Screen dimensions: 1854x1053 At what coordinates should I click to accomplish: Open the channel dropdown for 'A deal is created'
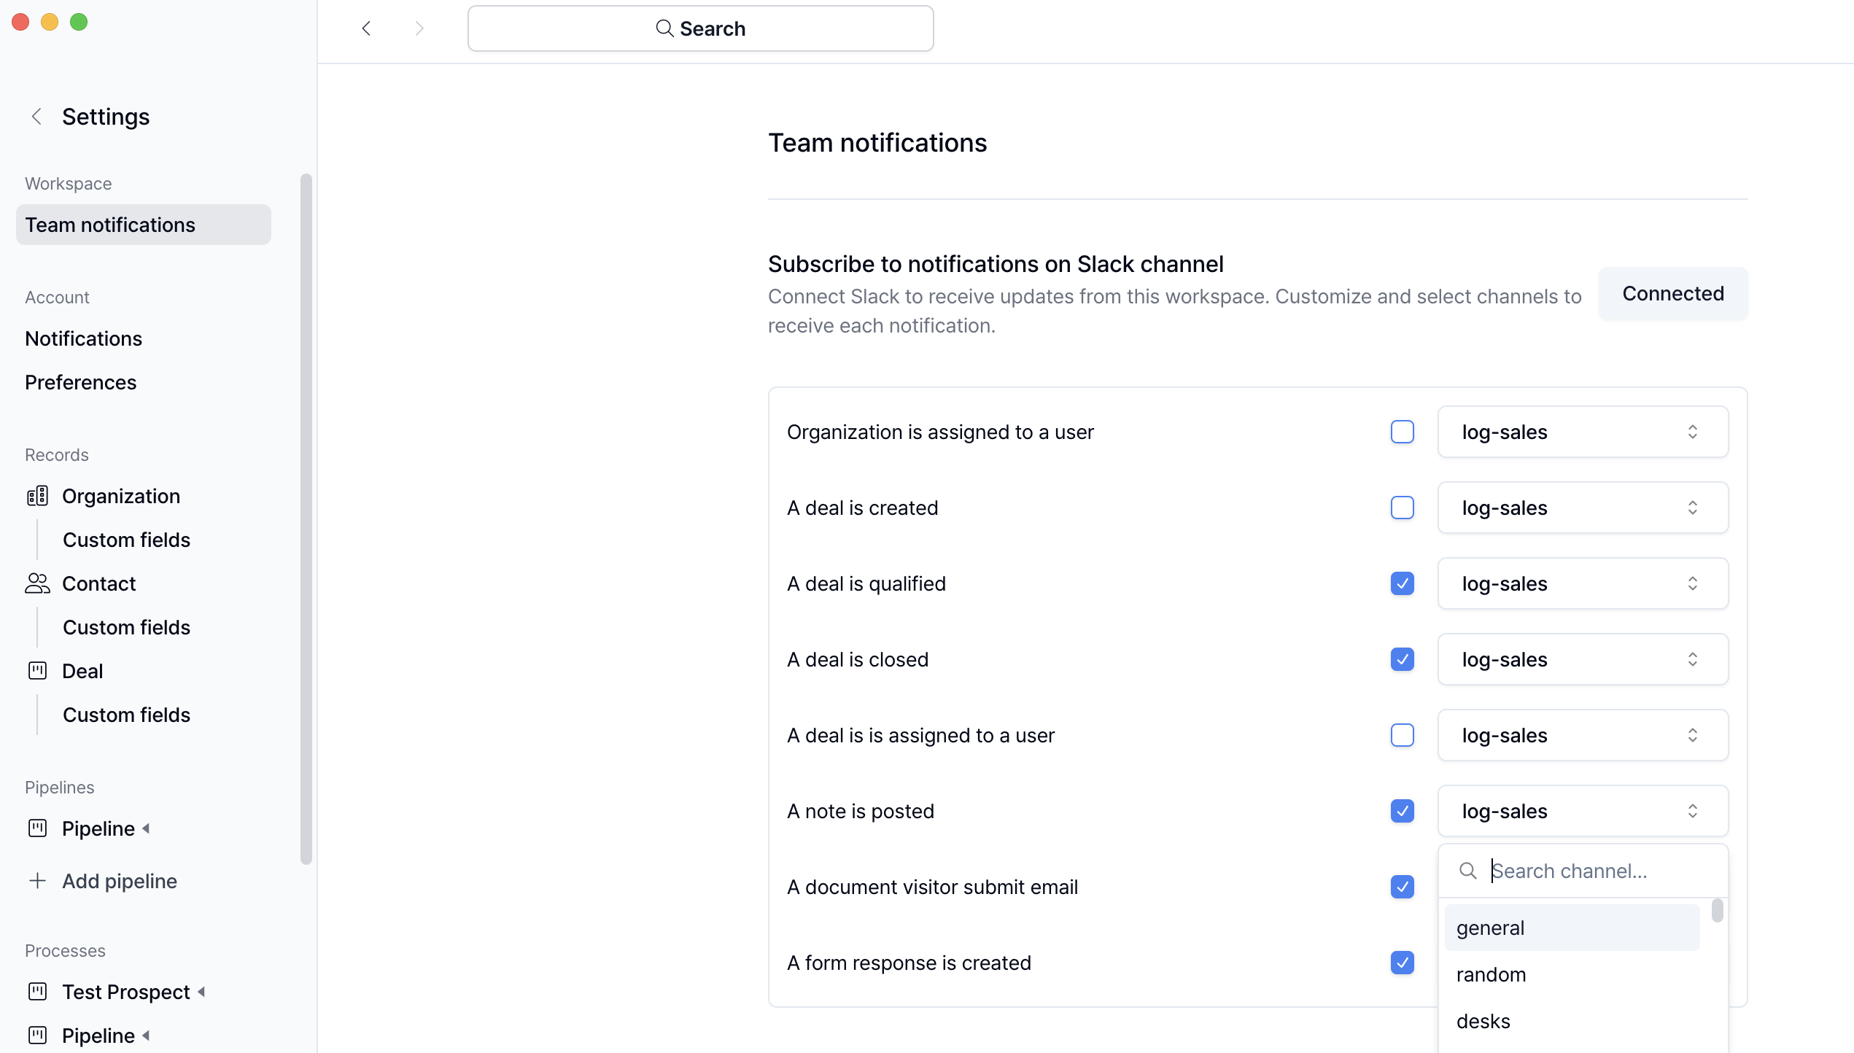[x=1582, y=508]
